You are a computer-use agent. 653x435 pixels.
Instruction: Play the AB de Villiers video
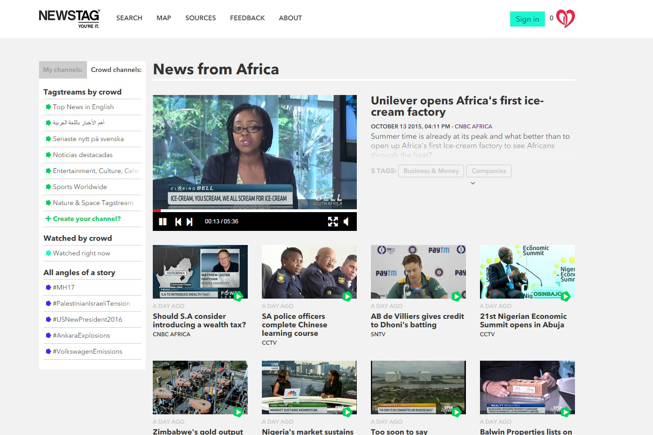[x=418, y=272]
